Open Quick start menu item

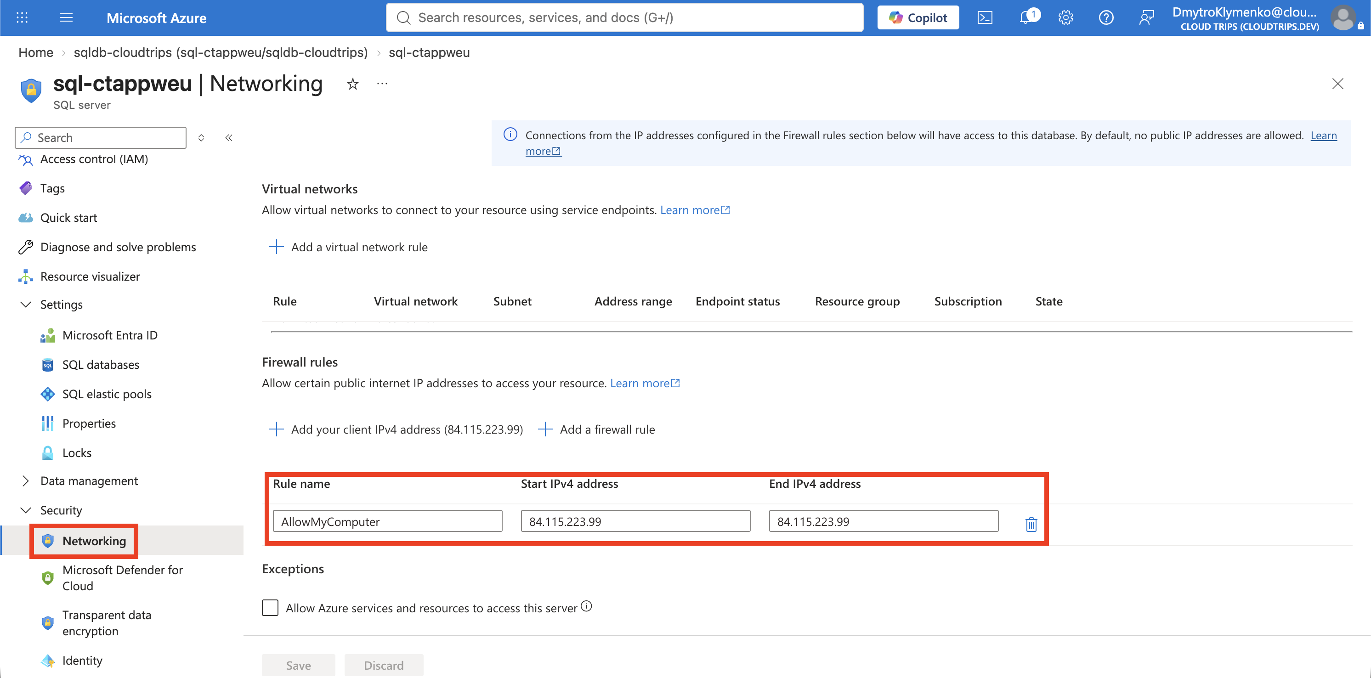point(68,217)
